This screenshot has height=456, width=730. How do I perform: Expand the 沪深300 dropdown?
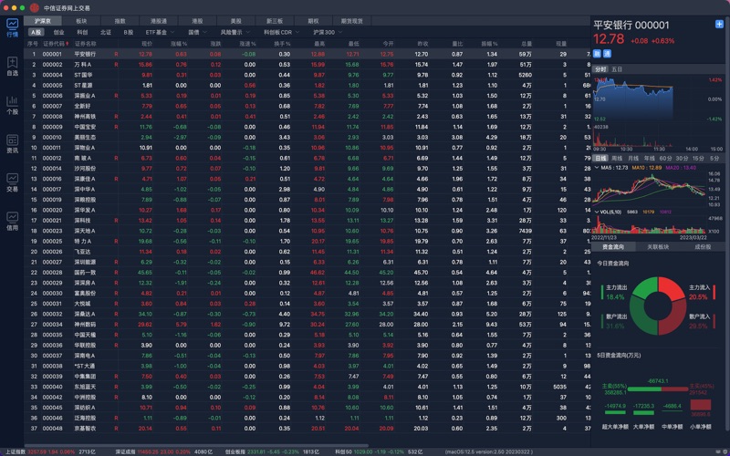point(326,32)
